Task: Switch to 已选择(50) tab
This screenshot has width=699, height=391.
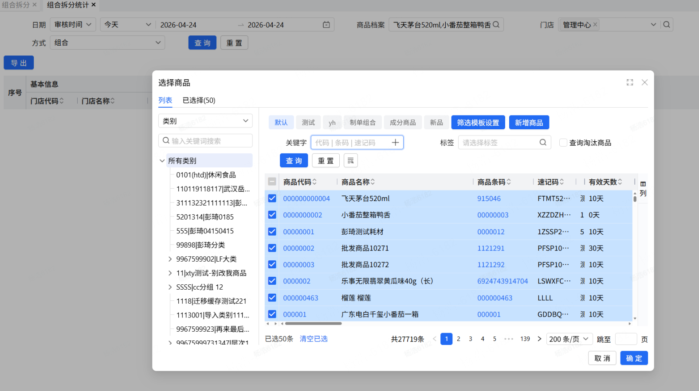Action: [x=199, y=101]
